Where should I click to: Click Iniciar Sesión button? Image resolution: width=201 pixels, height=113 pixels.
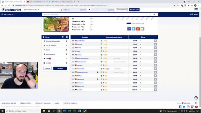pos(122,10)
